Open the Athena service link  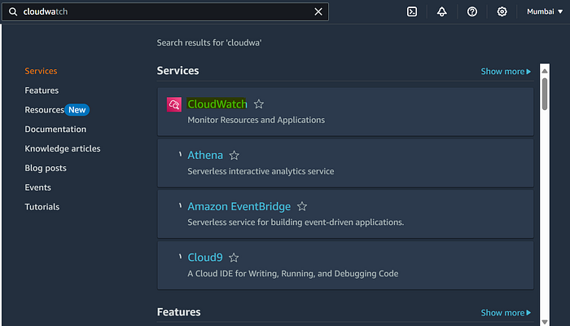(205, 156)
